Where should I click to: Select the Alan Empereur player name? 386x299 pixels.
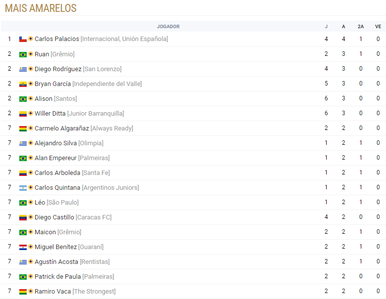point(55,158)
